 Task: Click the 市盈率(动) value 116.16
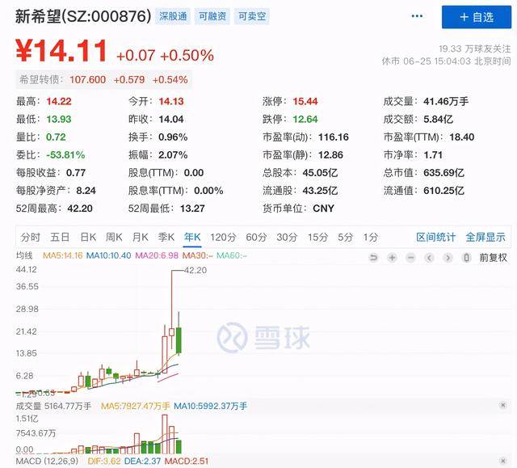point(334,137)
